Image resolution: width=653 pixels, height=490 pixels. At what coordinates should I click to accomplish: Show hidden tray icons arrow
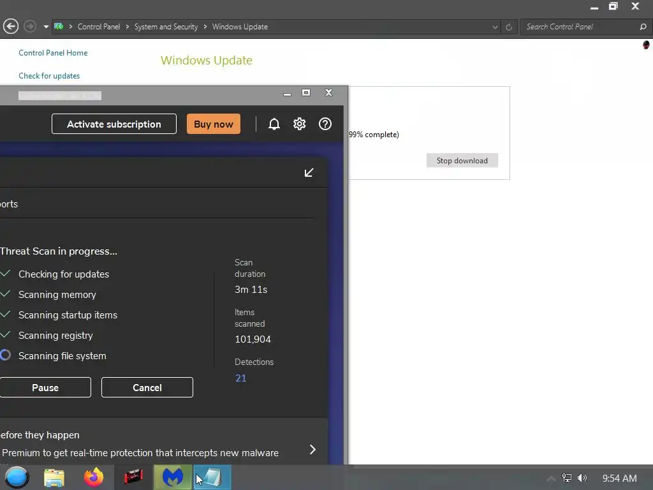tap(551, 479)
